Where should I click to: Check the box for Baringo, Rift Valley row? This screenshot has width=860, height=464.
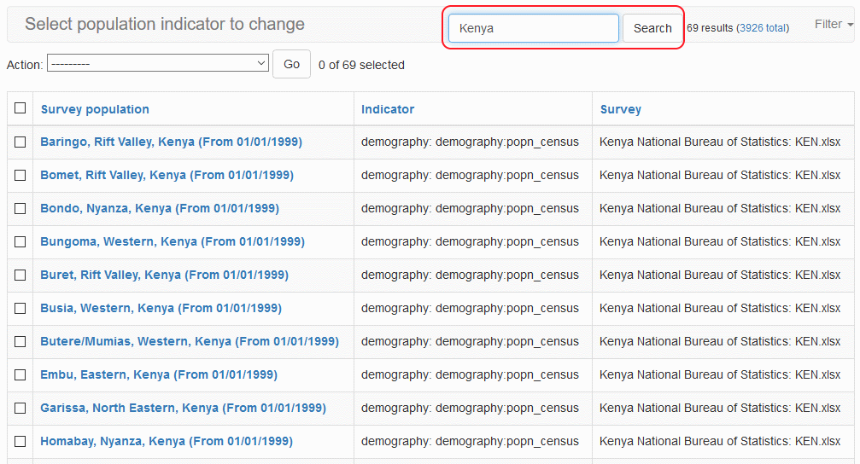pyautogui.click(x=20, y=142)
